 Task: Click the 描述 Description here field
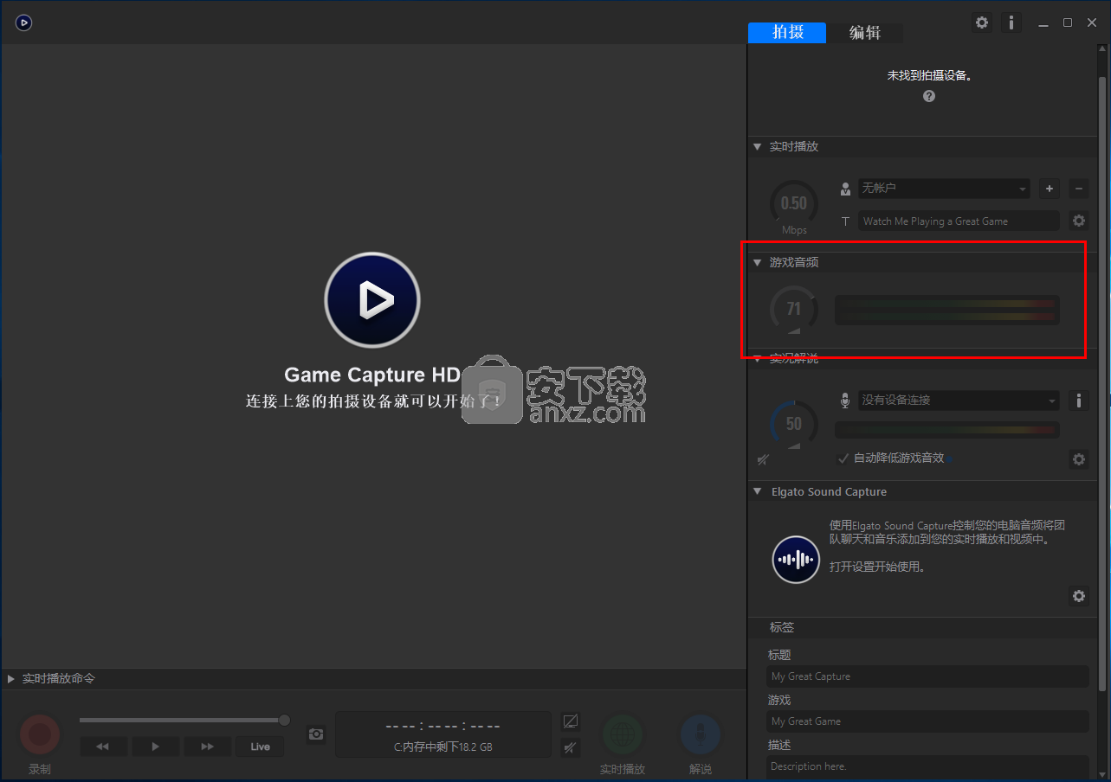(x=927, y=766)
